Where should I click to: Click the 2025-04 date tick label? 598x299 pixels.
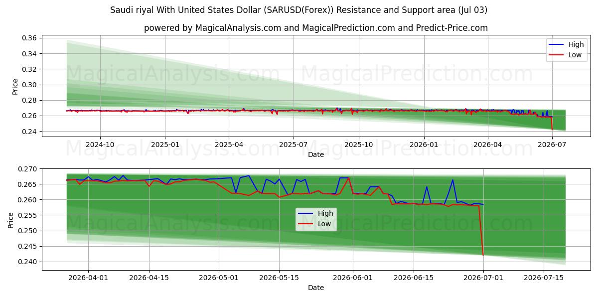coord(229,145)
